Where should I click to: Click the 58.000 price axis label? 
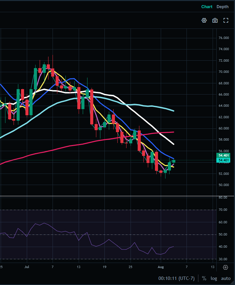tap(224, 140)
